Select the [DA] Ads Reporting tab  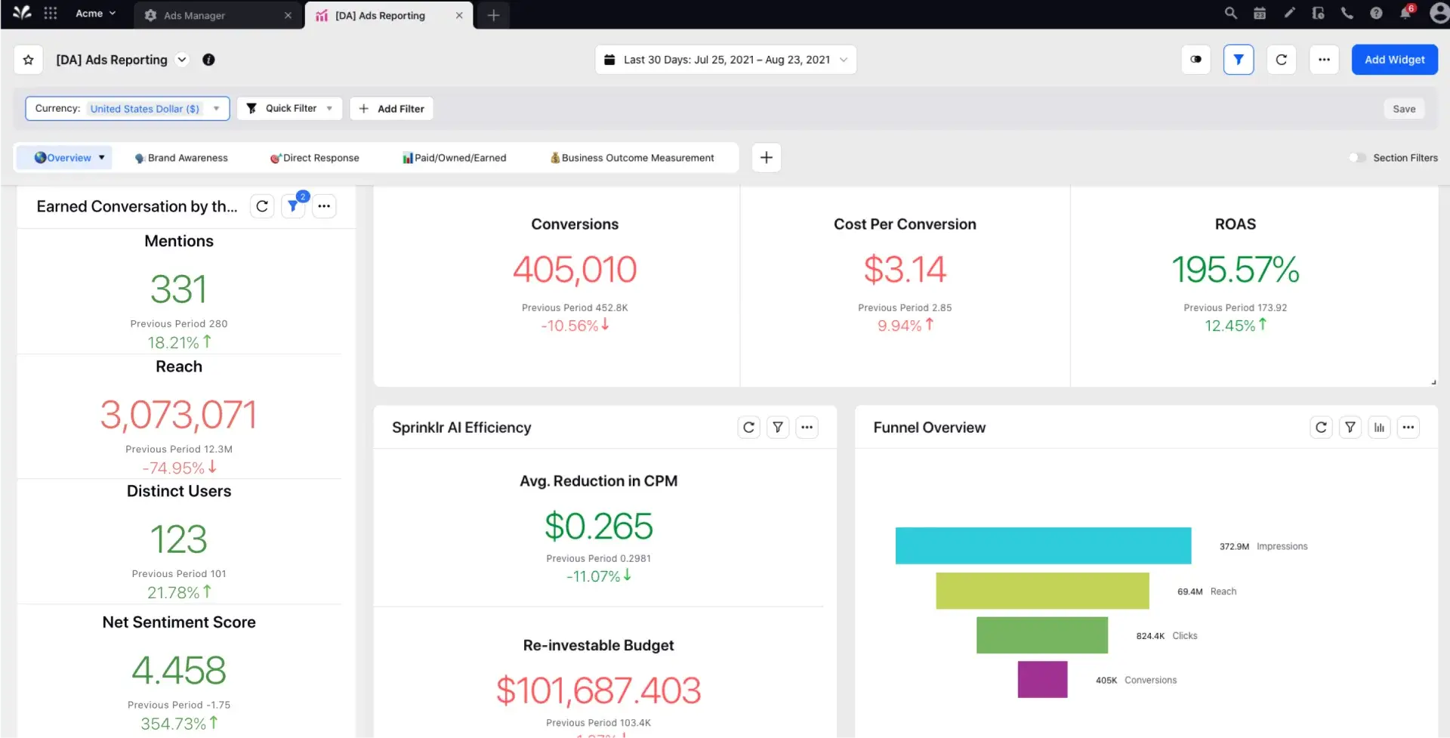pos(389,15)
